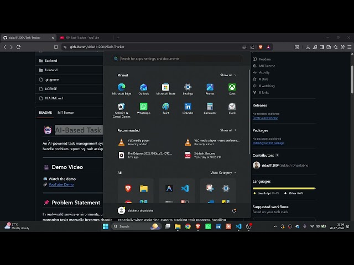Image resolution: width=354 pixels, height=265 pixels.
Task: Click the Start menu power button
Action: click(x=234, y=211)
